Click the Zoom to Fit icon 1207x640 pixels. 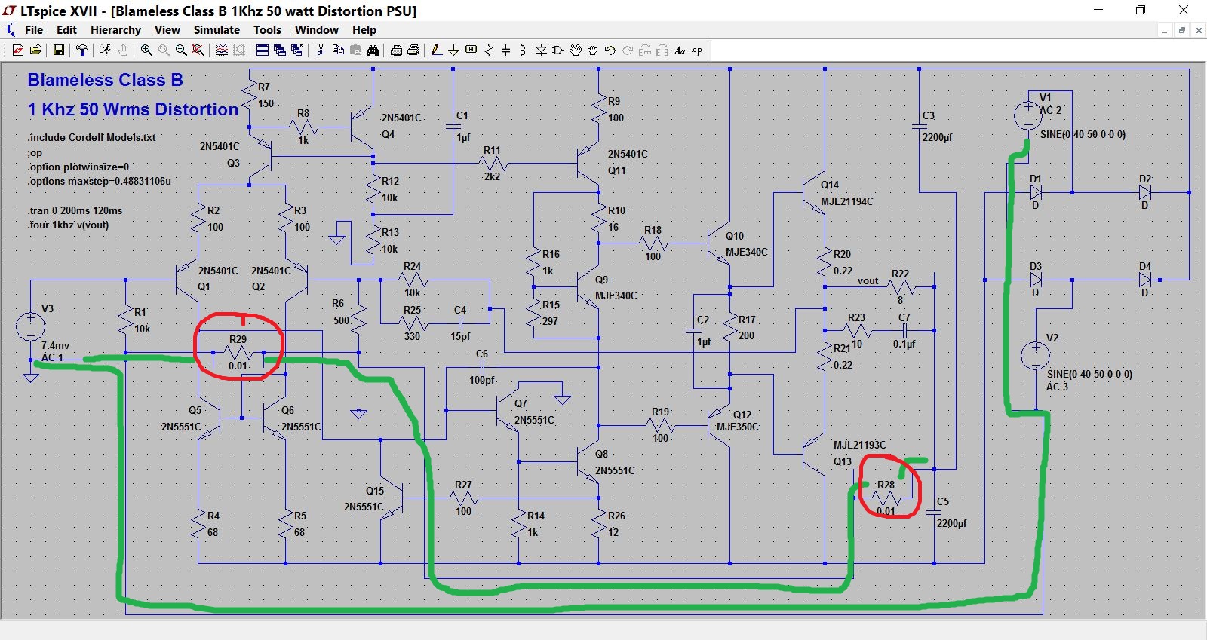point(198,51)
